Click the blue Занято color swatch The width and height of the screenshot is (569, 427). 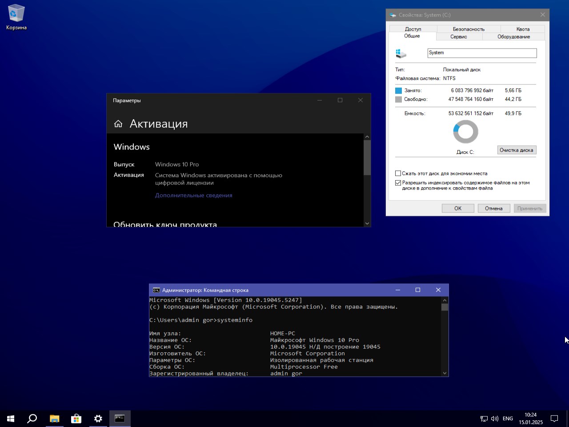[x=398, y=91]
